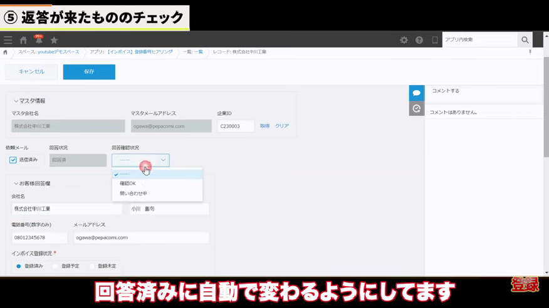Image resolution: width=549 pixels, height=308 pixels.
Task: Click the アプリ内検索 search field
Action: point(479,40)
